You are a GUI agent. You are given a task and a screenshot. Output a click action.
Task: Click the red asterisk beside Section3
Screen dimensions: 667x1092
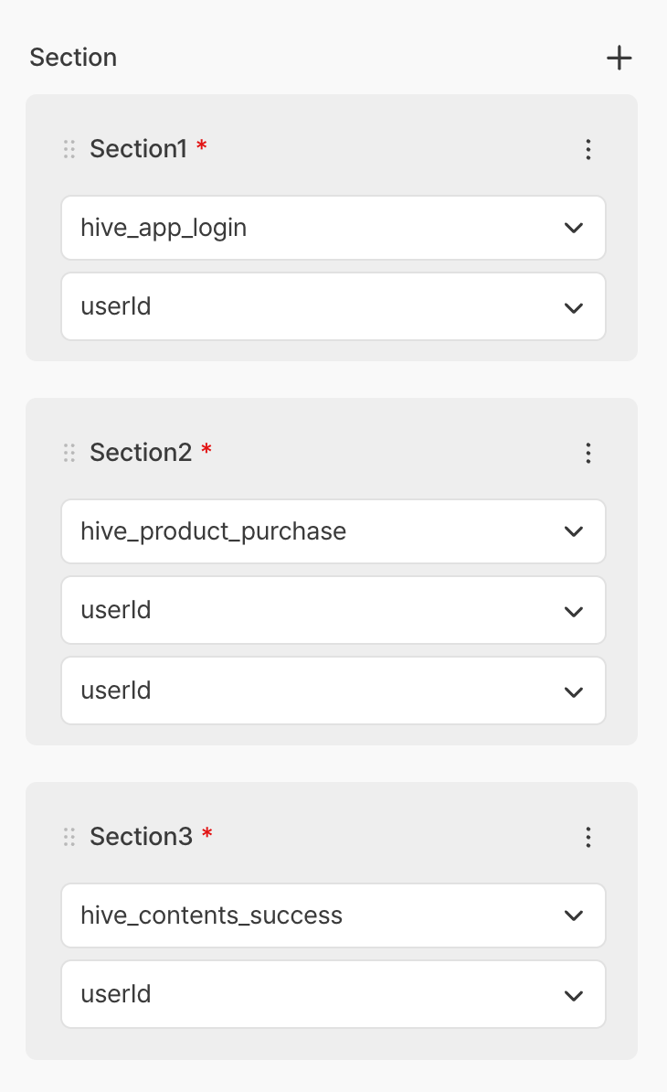pyautogui.click(x=207, y=835)
